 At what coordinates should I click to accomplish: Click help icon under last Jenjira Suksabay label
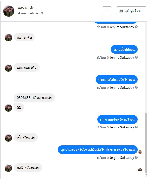[136, 157]
